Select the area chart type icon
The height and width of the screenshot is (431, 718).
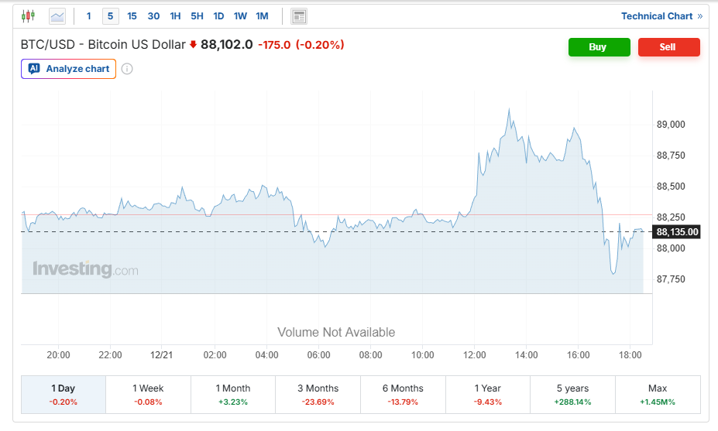pyautogui.click(x=57, y=16)
